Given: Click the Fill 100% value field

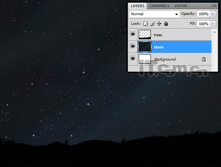Looking at the screenshot, I should click(x=203, y=24).
